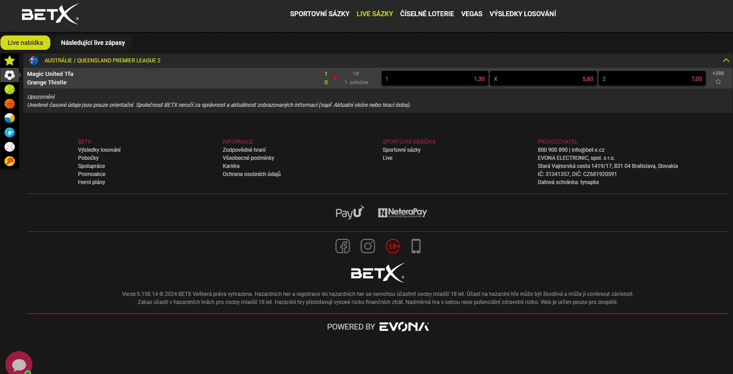Screen dimensions: 733x374
Task: Collapse the Queensland Premier League 2 section
Action: [726, 61]
